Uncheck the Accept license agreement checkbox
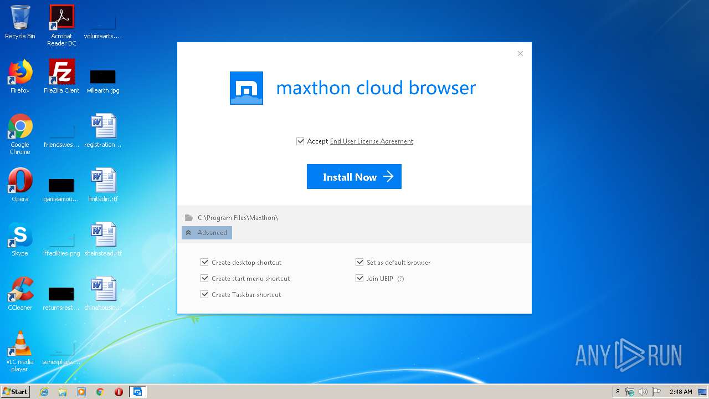This screenshot has width=709, height=399. [300, 141]
